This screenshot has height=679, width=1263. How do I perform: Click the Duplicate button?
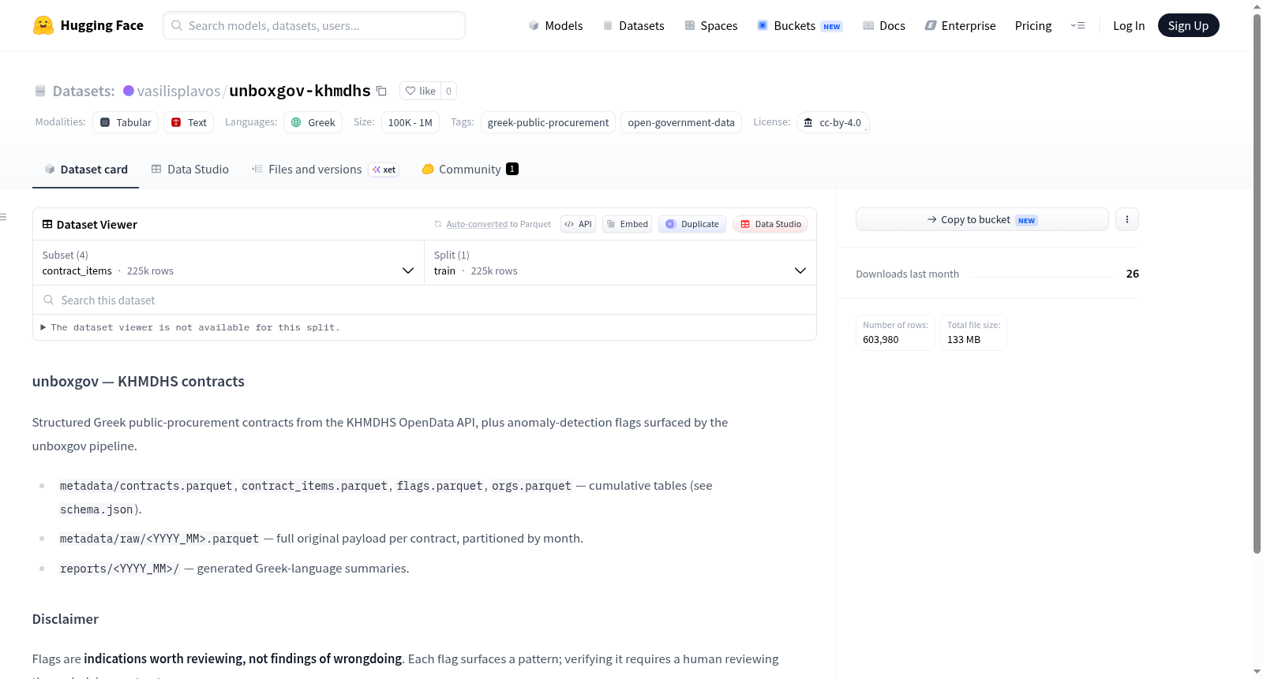pos(692,224)
